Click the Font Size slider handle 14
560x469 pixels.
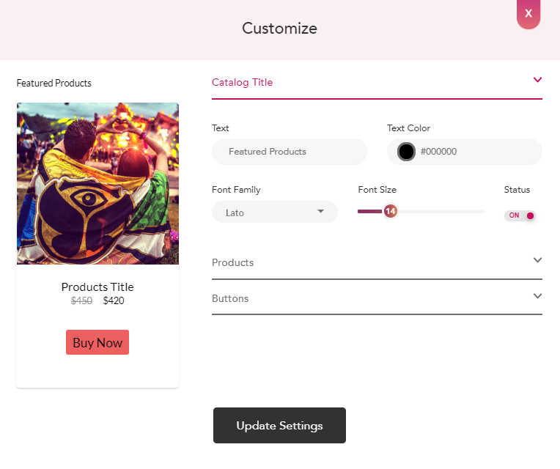(x=390, y=211)
